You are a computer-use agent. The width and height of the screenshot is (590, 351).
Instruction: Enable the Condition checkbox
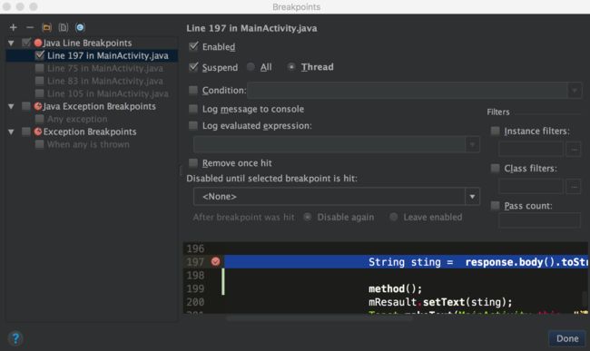(193, 90)
